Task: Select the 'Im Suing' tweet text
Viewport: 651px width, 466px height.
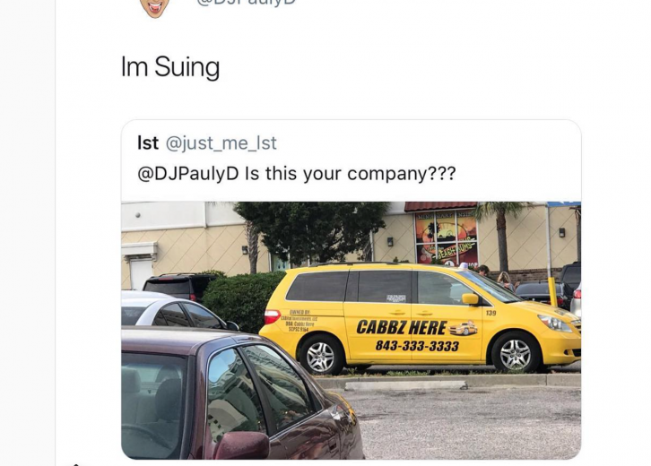Action: click(170, 67)
